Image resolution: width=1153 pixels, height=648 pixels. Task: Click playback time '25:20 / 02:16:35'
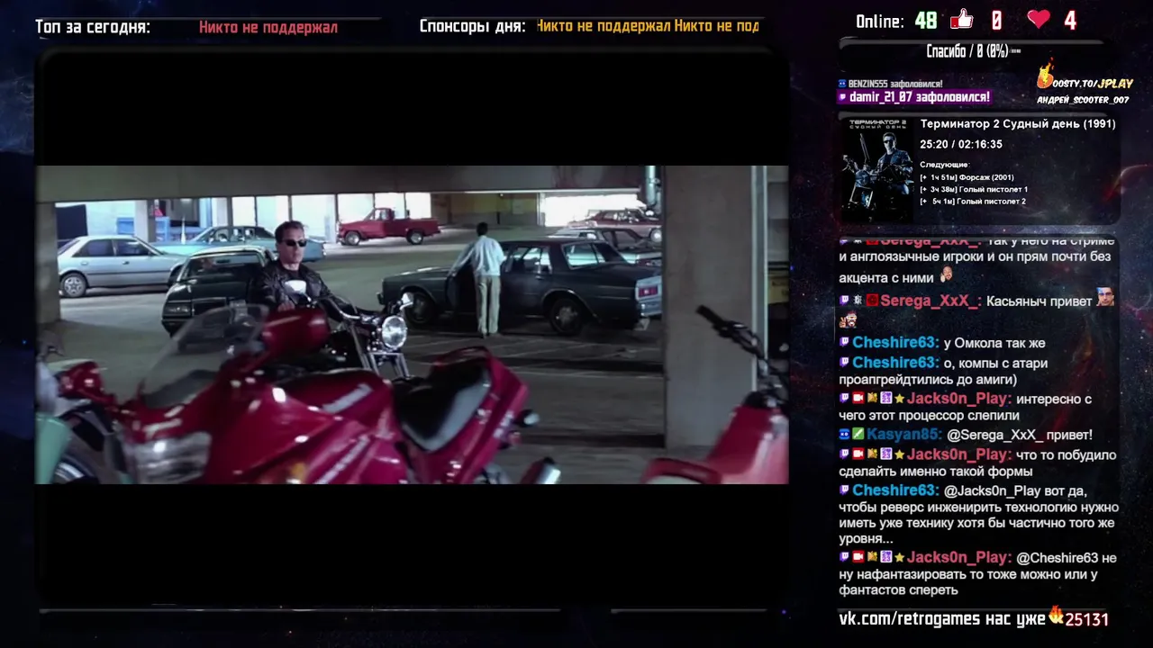click(x=961, y=144)
